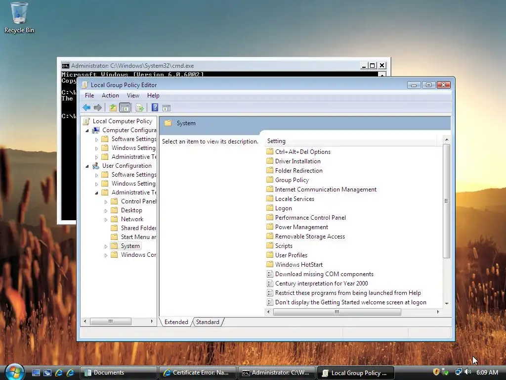The image size is (506, 380).
Task: Select the Power Management folder
Action: coord(297,227)
